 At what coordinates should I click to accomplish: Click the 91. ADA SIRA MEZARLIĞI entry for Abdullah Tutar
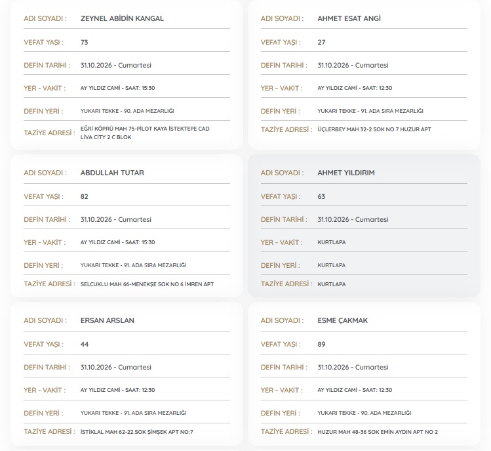[133, 265]
